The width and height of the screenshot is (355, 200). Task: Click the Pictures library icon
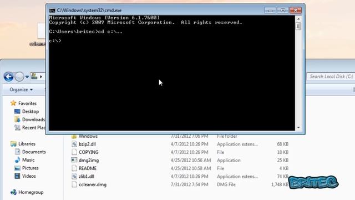pyautogui.click(x=17, y=168)
